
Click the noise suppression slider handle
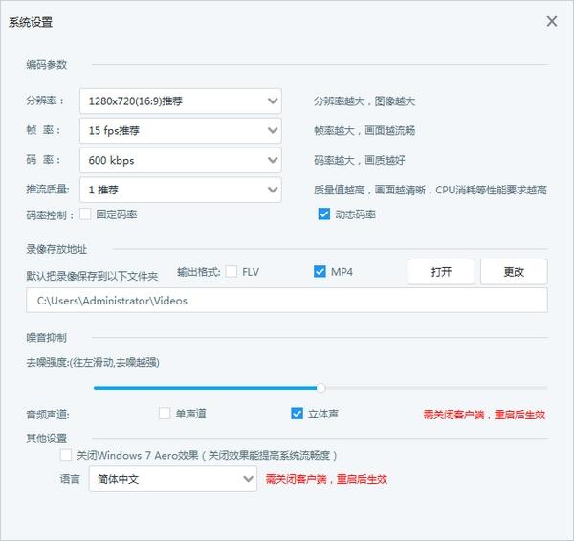pos(320,388)
